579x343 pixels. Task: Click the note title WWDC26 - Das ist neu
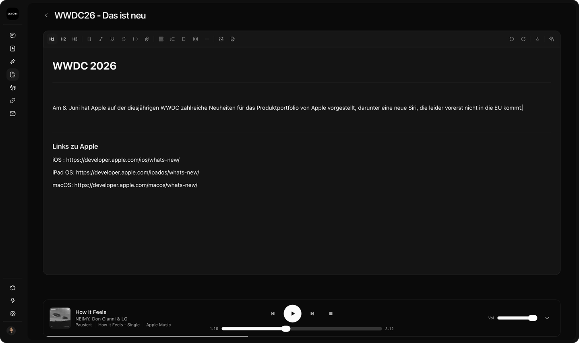pos(100,15)
